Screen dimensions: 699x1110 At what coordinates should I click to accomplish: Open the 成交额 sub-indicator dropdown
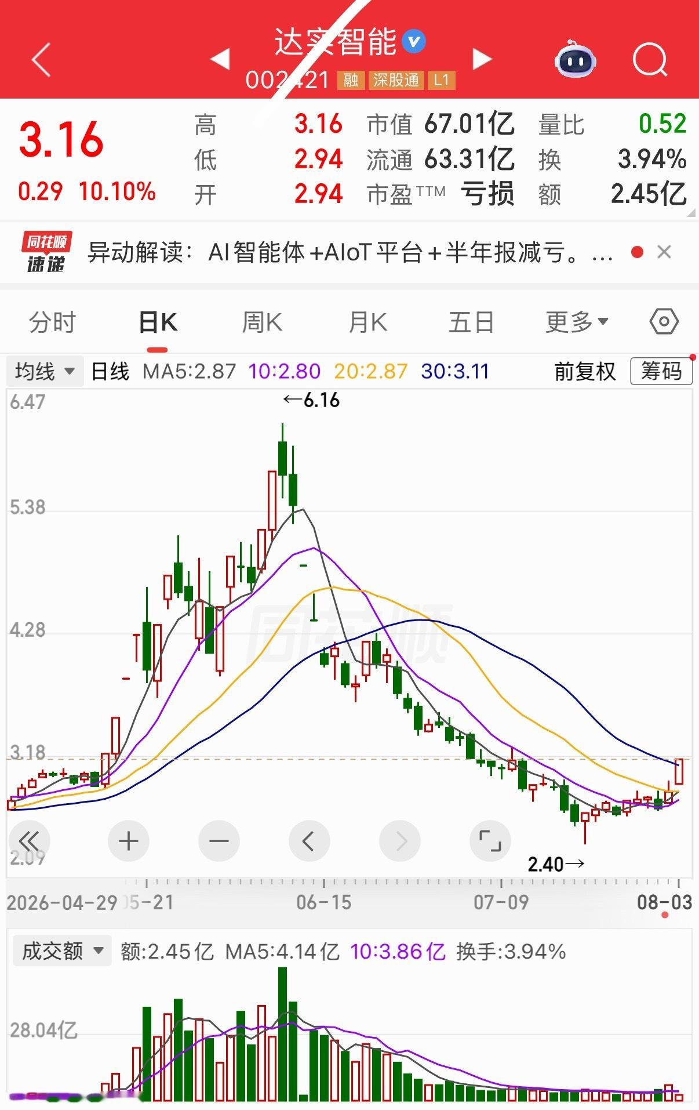(x=62, y=951)
